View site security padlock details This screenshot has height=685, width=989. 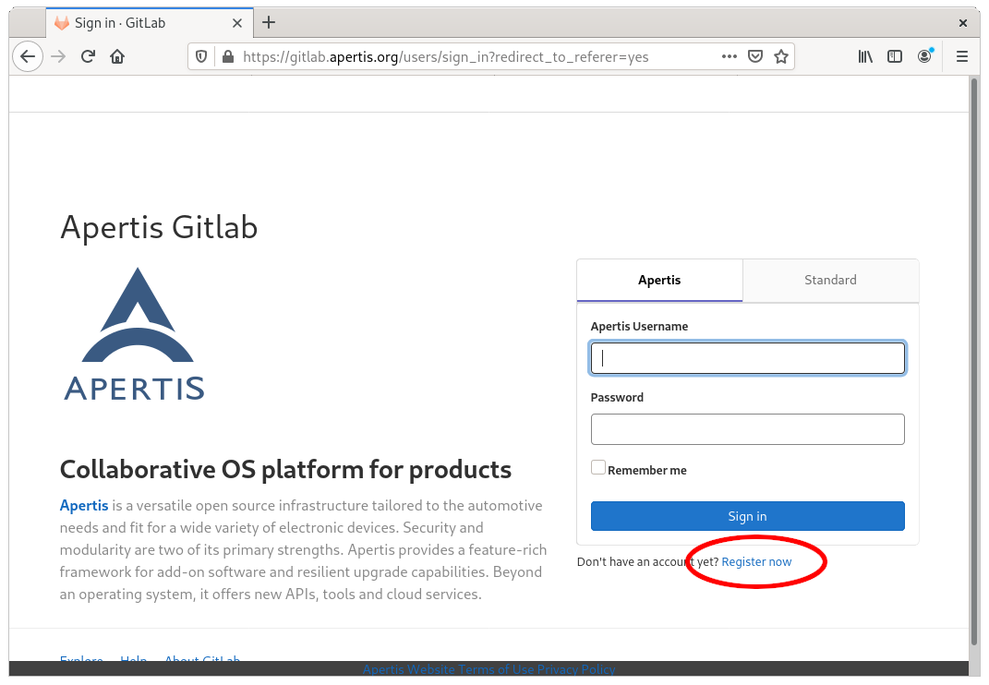[x=228, y=56]
